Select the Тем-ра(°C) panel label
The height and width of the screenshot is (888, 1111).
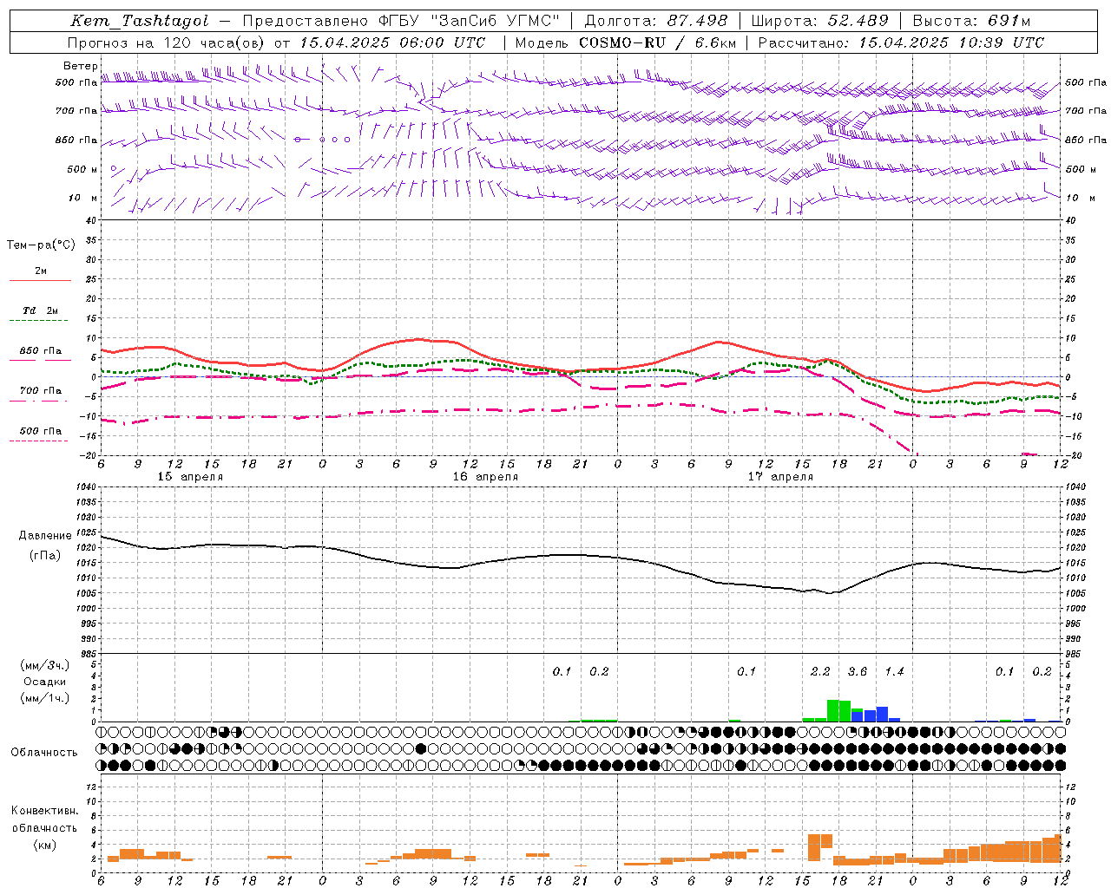tap(41, 245)
